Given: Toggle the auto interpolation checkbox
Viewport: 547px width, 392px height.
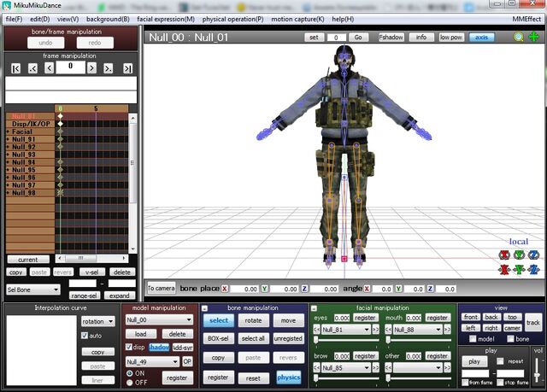Looking at the screenshot, I should (x=85, y=336).
